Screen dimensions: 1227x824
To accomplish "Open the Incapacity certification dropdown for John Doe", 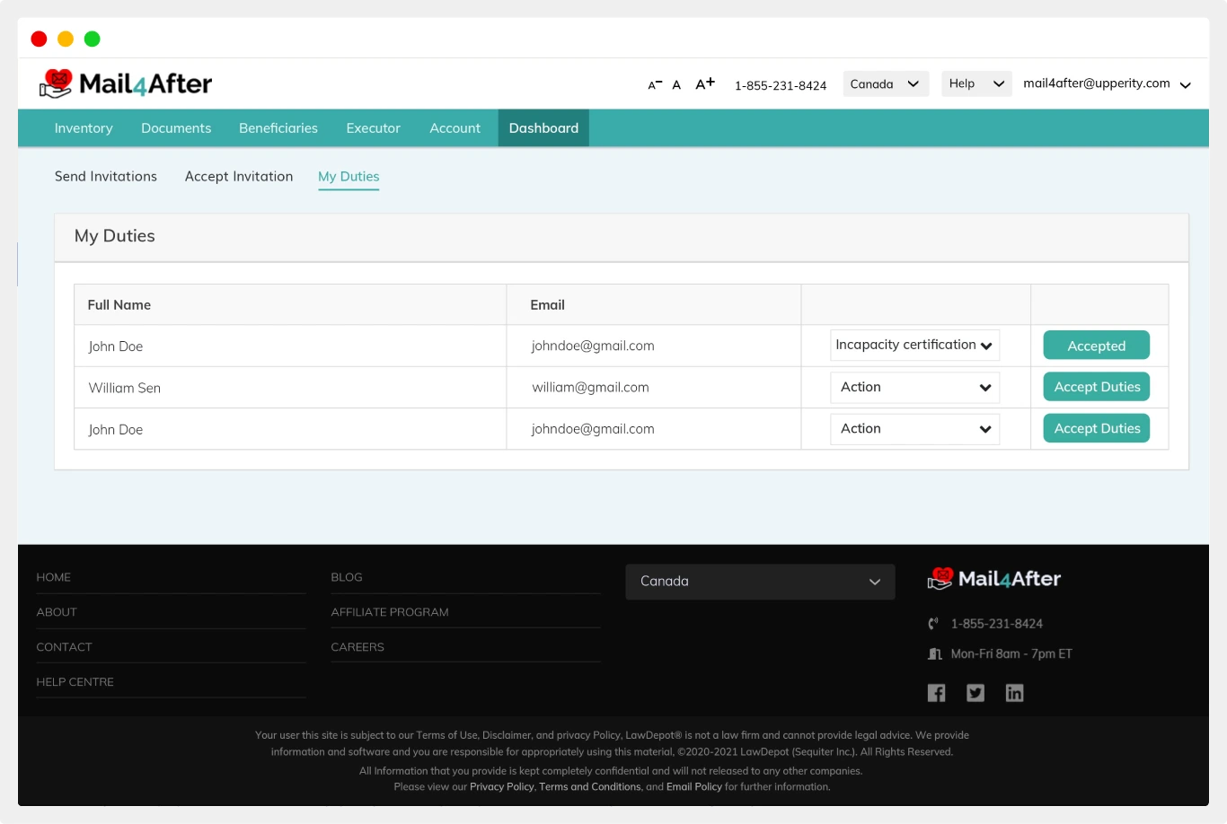I will (x=914, y=345).
